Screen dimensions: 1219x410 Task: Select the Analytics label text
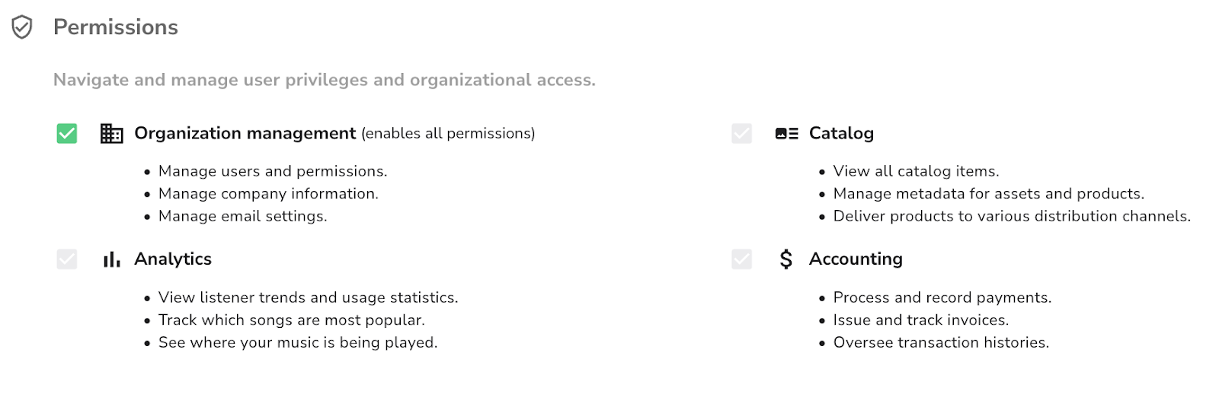point(173,259)
